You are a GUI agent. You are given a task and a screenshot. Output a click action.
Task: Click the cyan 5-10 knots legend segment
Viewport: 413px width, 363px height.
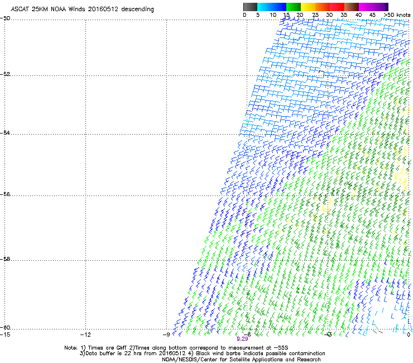click(265, 7)
